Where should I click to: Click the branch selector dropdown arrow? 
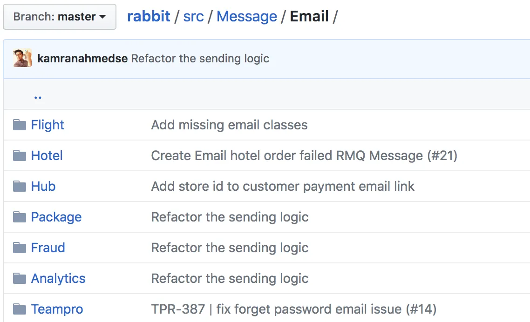click(102, 17)
